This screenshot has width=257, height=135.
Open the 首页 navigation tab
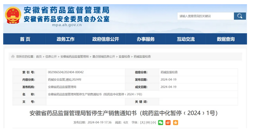coord(25,39)
